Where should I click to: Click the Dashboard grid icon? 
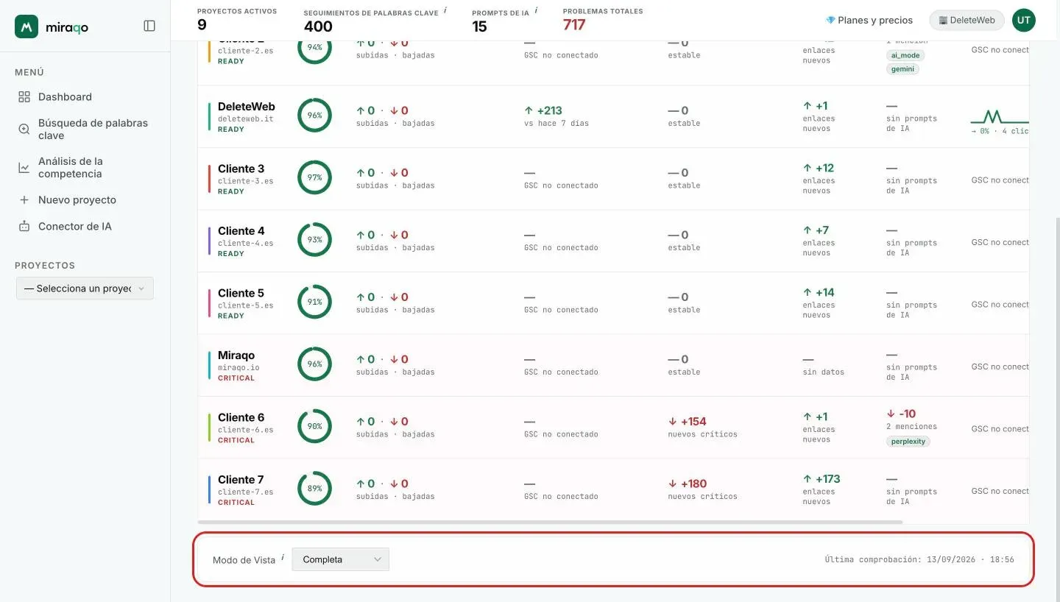click(24, 97)
